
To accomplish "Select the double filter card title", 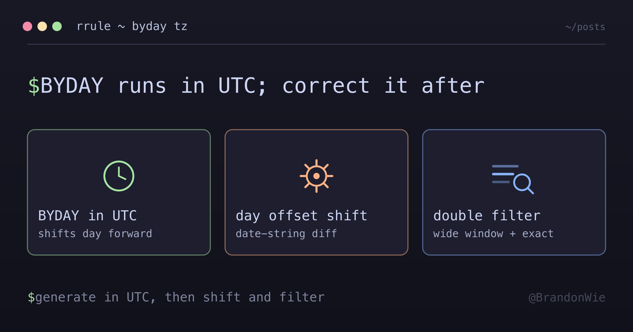I will [x=487, y=216].
